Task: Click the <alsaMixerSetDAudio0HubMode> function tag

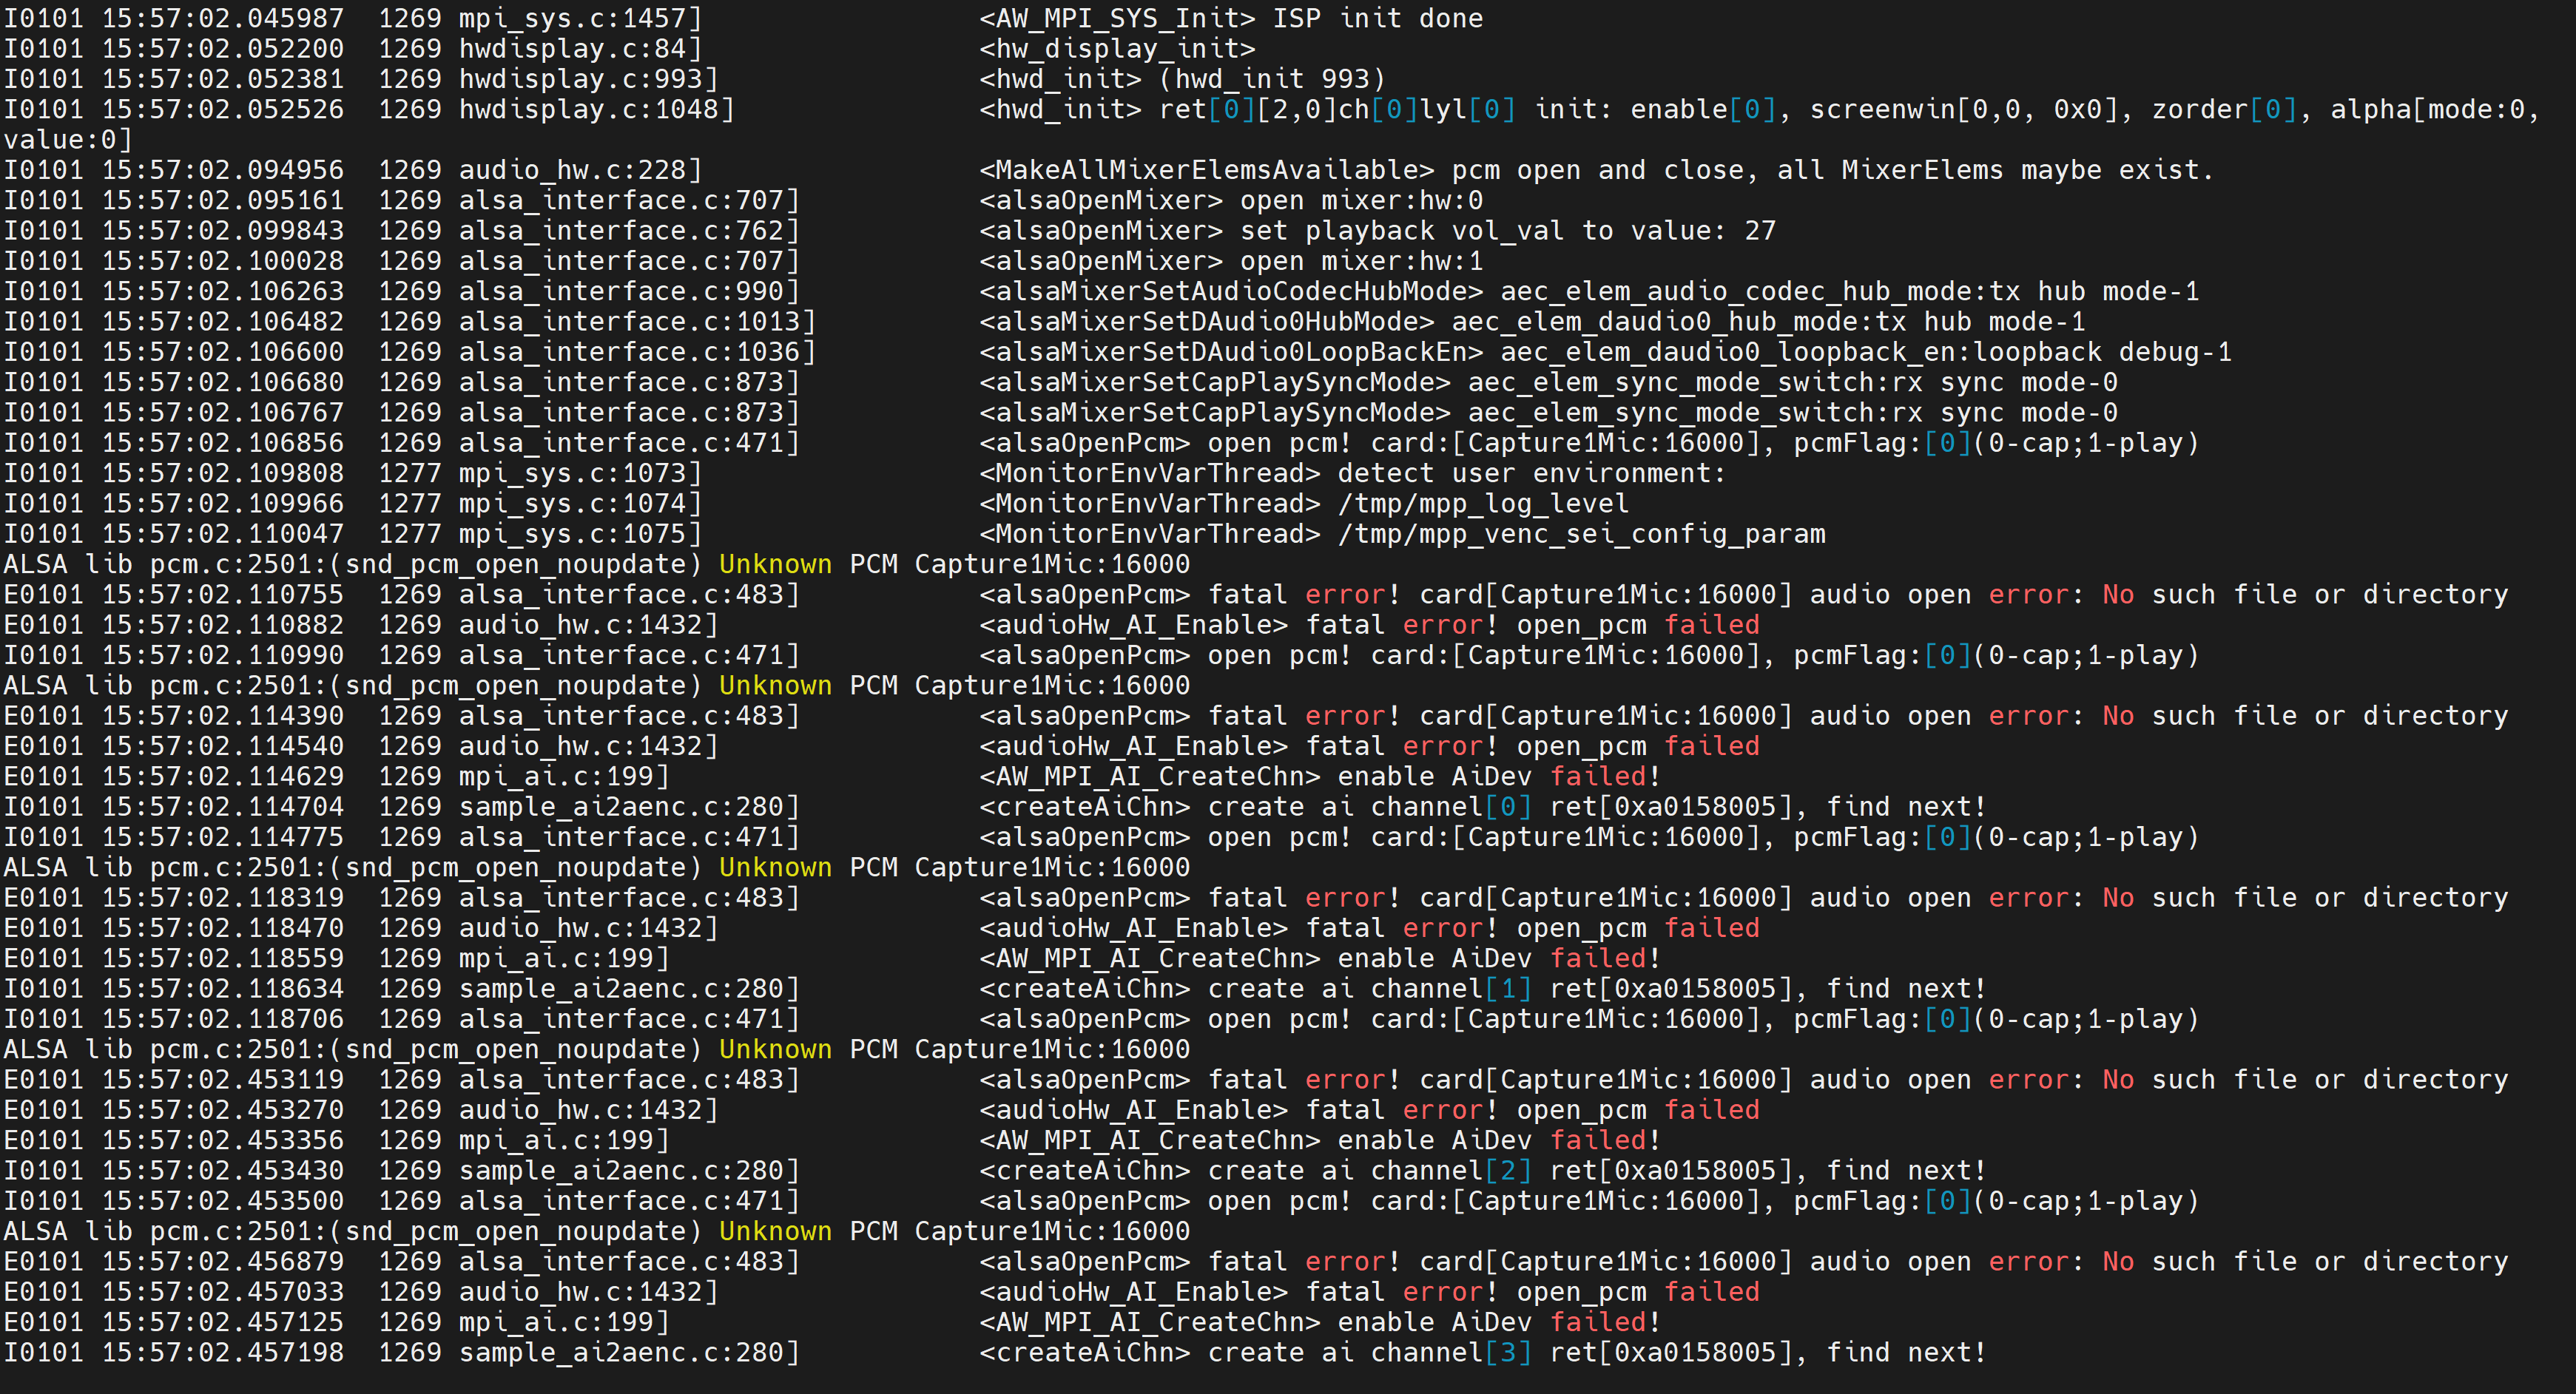Action: point(1207,322)
